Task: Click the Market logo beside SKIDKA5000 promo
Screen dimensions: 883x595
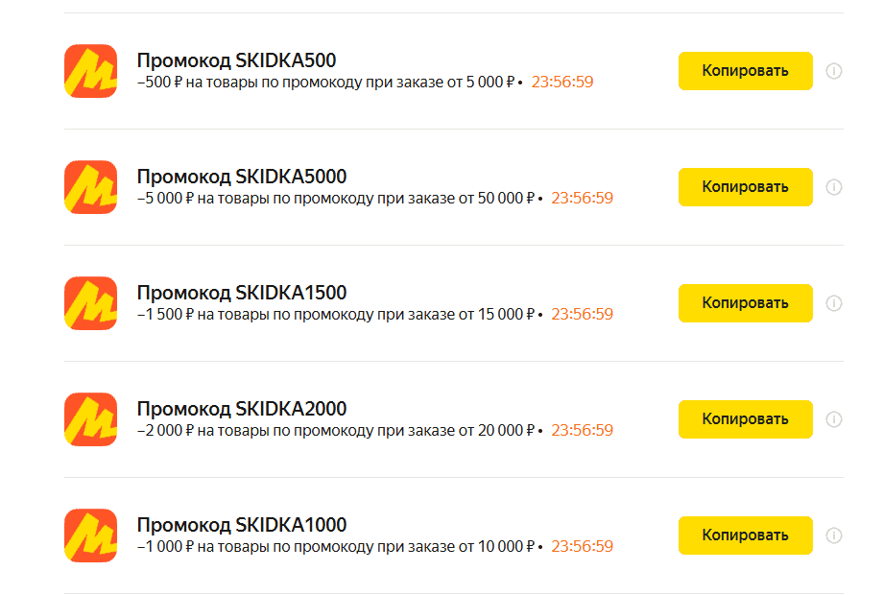Action: [90, 187]
